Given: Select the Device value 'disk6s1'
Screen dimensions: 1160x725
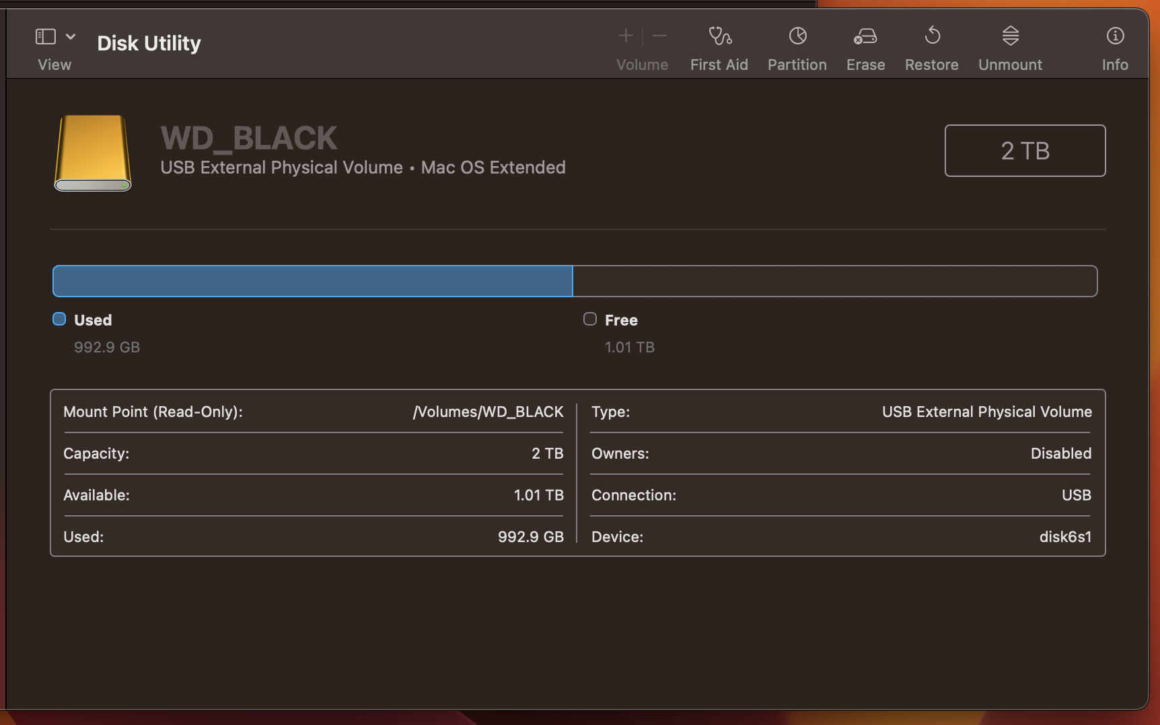Looking at the screenshot, I should coord(1066,537).
